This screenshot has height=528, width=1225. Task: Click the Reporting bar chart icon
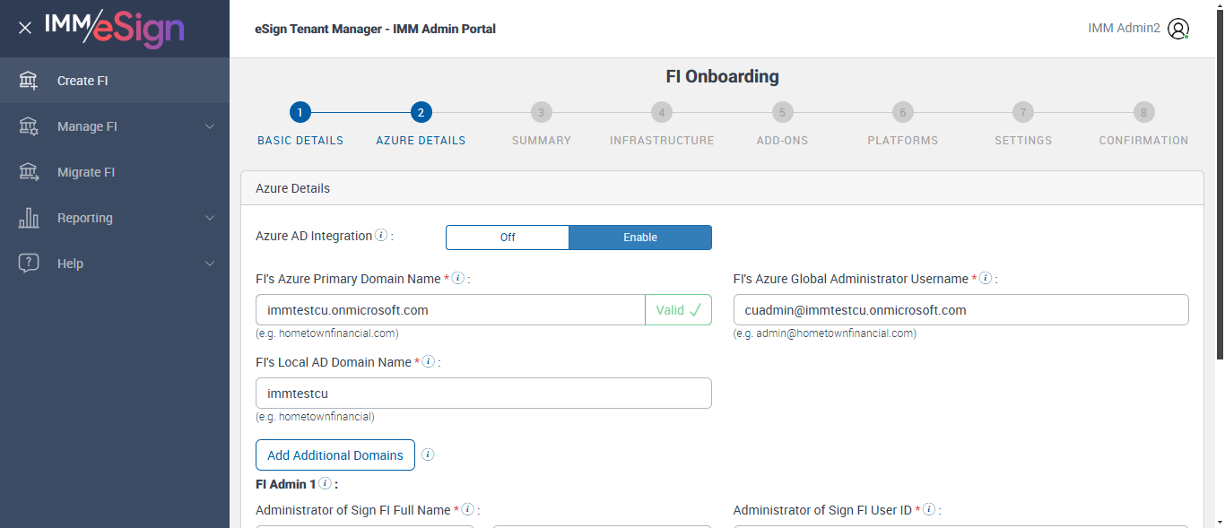coord(29,218)
